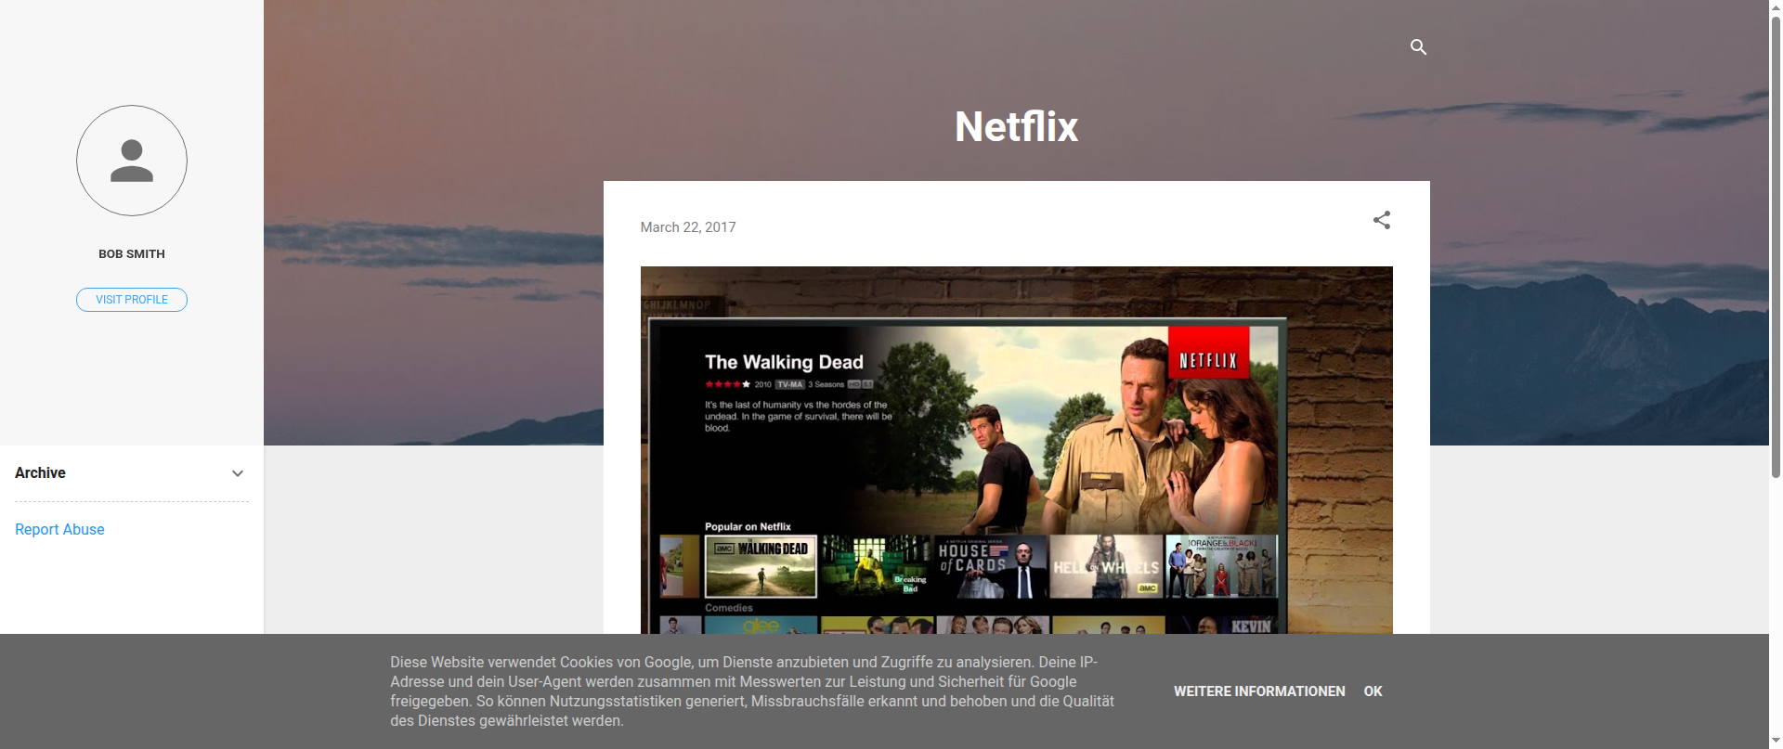Screen dimensions: 1783x749
Task: Open the blog search magnifier icon
Action: pyautogui.click(x=1418, y=46)
